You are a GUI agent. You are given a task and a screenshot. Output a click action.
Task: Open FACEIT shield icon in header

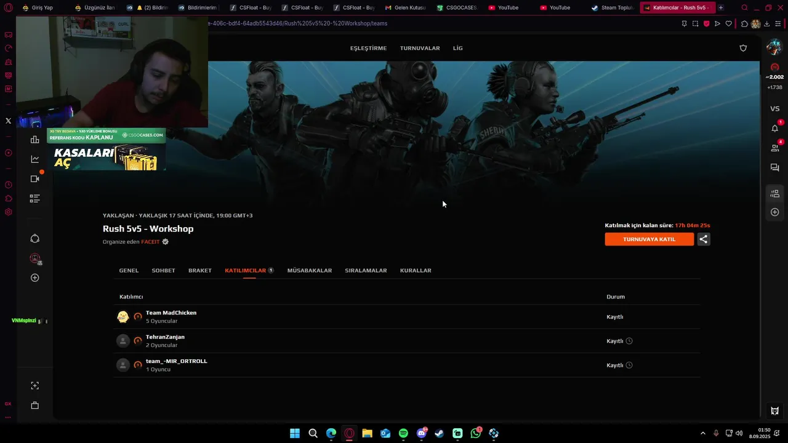pos(743,48)
